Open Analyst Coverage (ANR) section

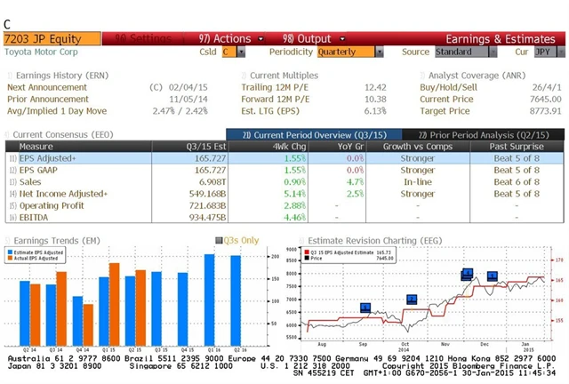(477, 76)
